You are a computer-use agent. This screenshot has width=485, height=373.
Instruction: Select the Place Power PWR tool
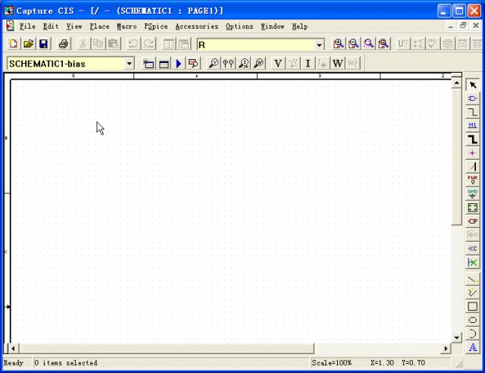473,180
